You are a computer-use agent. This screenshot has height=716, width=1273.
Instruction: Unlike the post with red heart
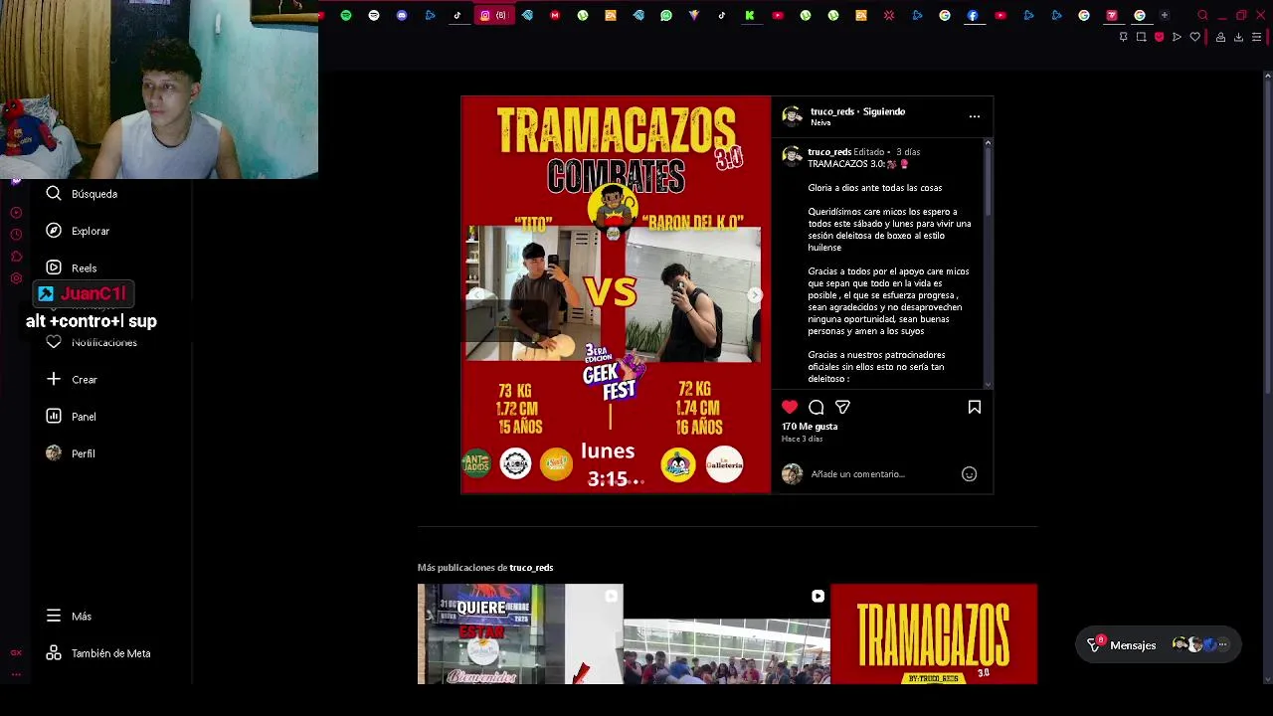[790, 407]
